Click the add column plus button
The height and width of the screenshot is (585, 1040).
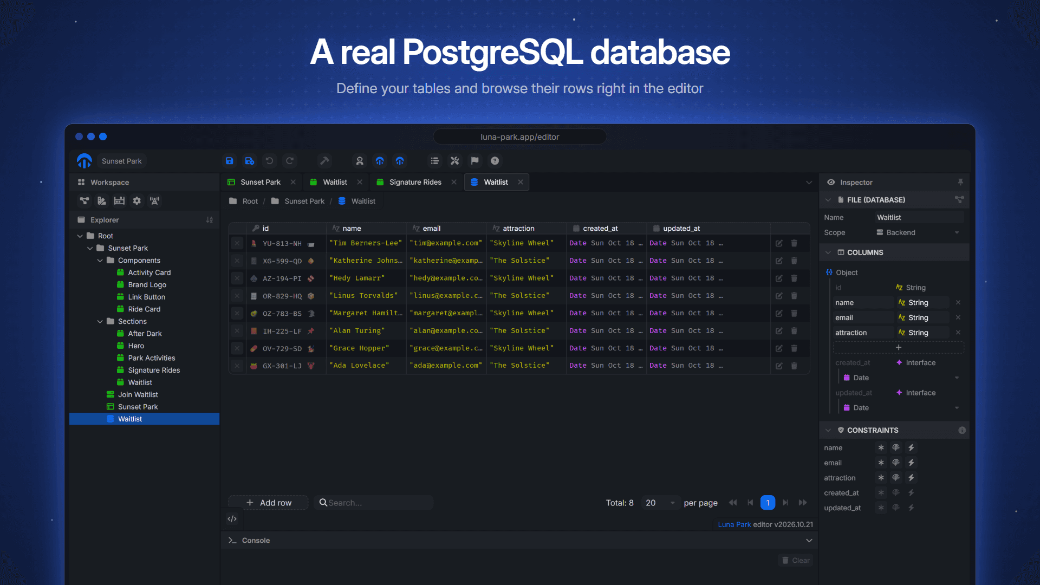898,347
